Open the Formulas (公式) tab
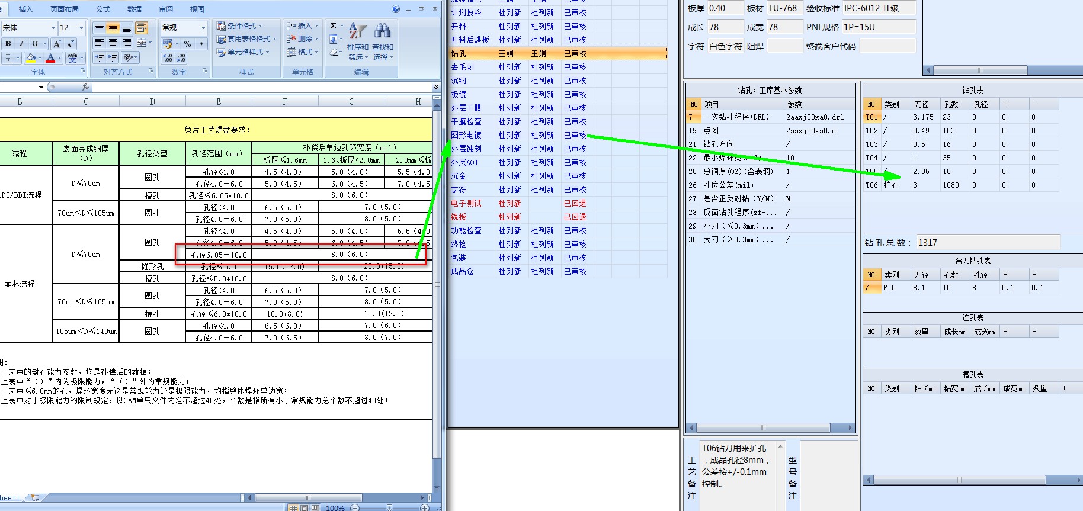The width and height of the screenshot is (1083, 511). pos(103,9)
